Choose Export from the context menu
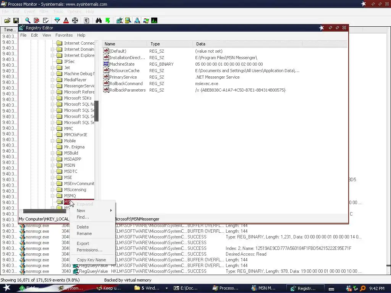Image resolution: width=391 pixels, height=293 pixels. [92, 243]
